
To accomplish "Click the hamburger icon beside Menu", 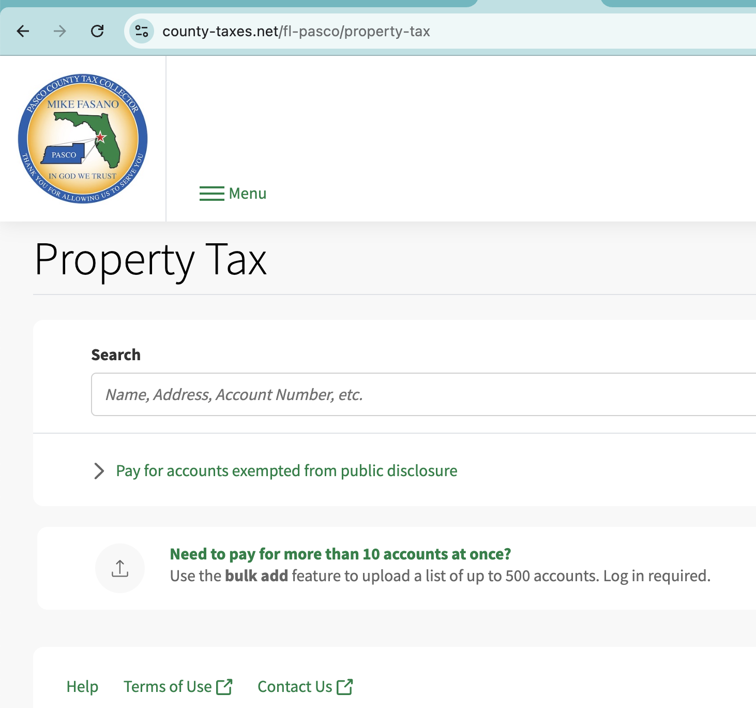I will 211,194.
